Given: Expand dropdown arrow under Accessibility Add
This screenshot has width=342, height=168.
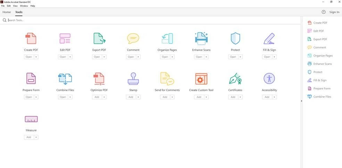Looking at the screenshot, I should (274, 97).
